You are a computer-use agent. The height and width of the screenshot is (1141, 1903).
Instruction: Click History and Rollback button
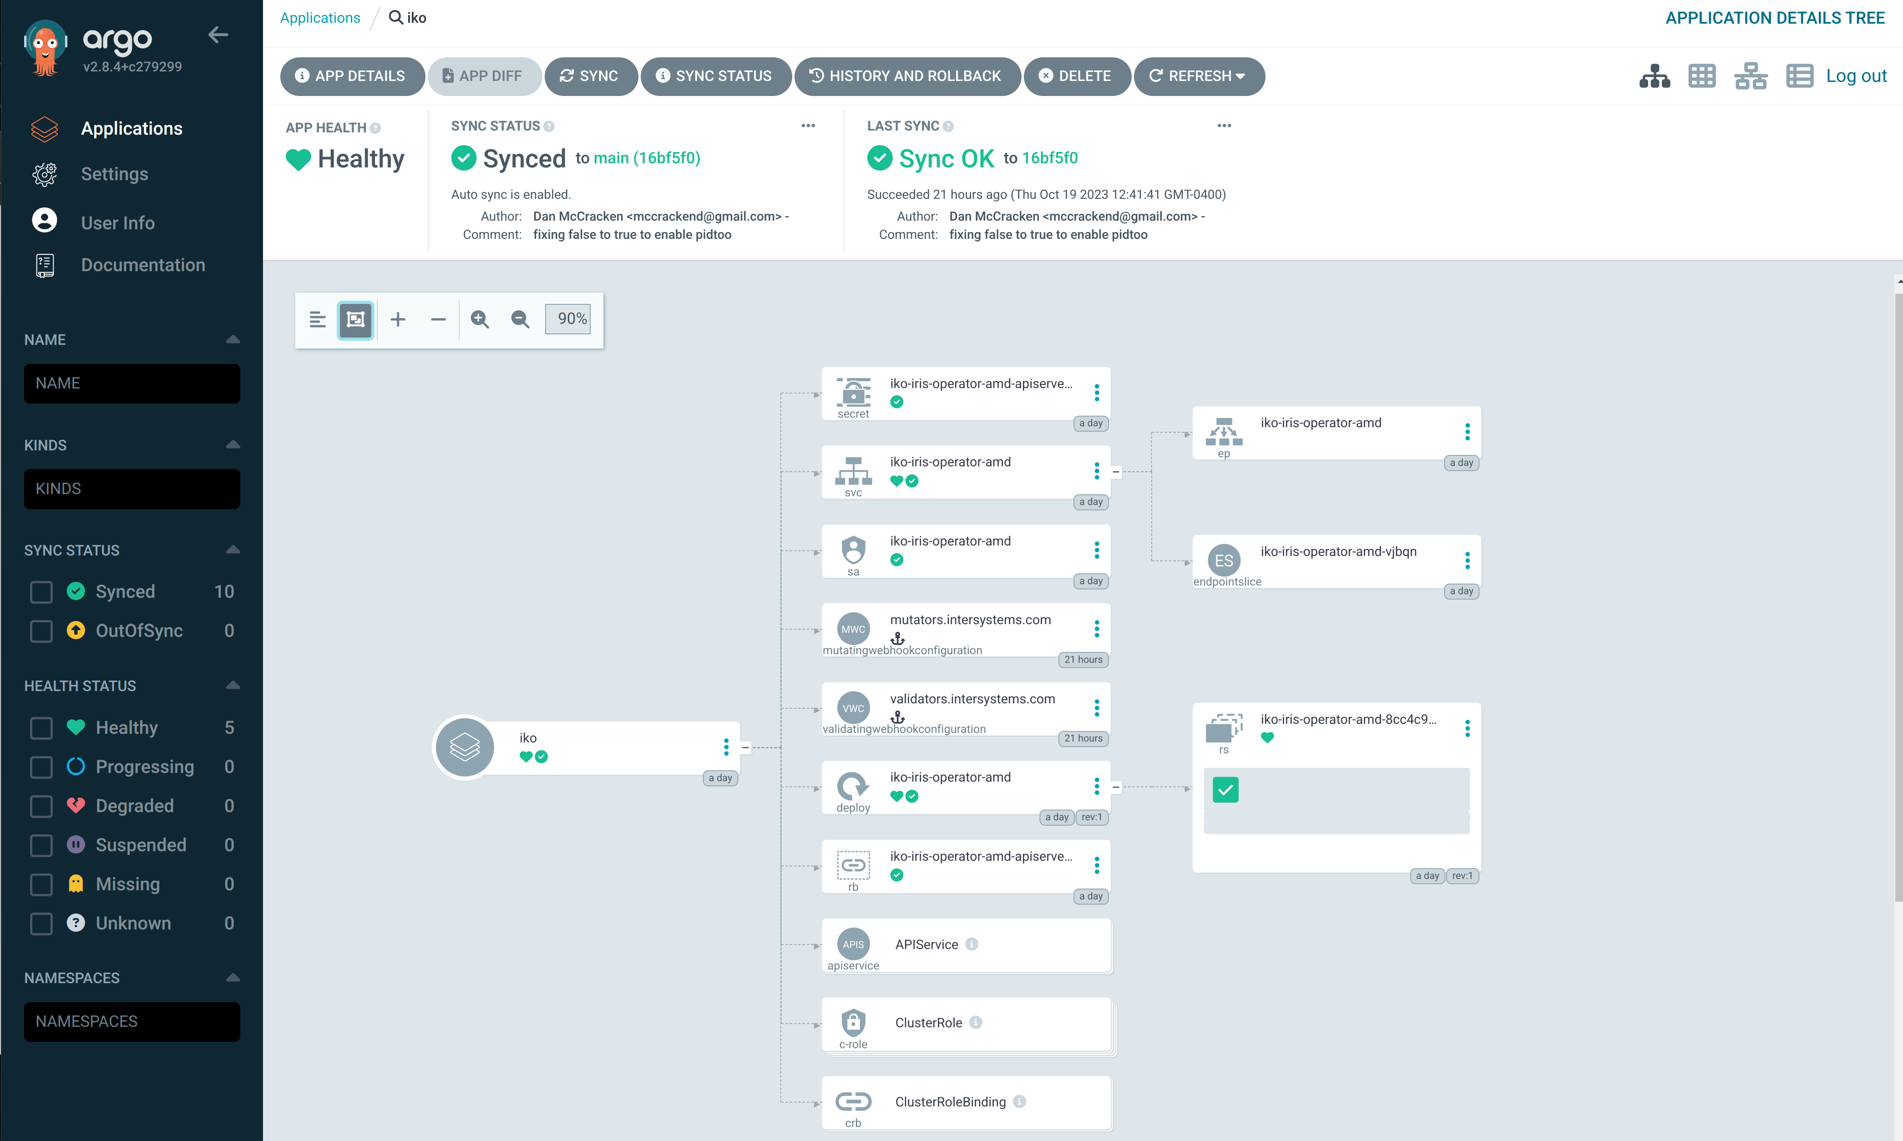point(907,76)
